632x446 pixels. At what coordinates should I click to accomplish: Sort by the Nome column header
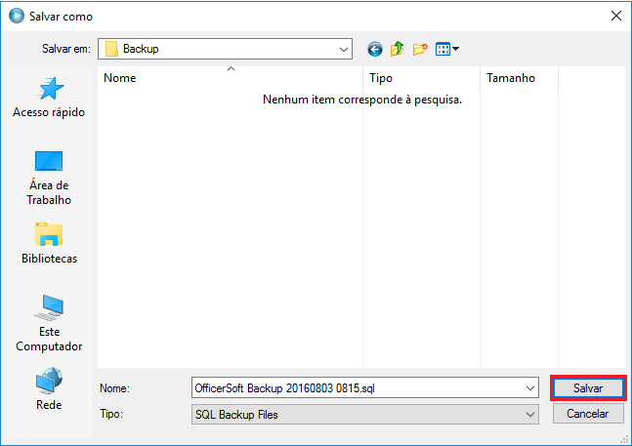231,78
